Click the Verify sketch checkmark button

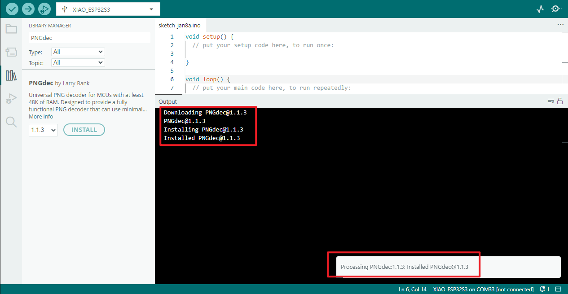pos(12,9)
